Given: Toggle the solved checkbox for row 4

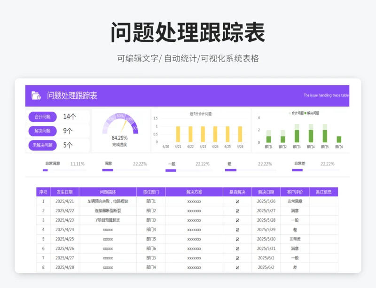Looking at the screenshot, I should (x=237, y=230).
